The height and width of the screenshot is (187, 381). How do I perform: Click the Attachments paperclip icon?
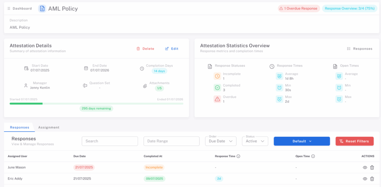pyautogui.click(x=145, y=86)
